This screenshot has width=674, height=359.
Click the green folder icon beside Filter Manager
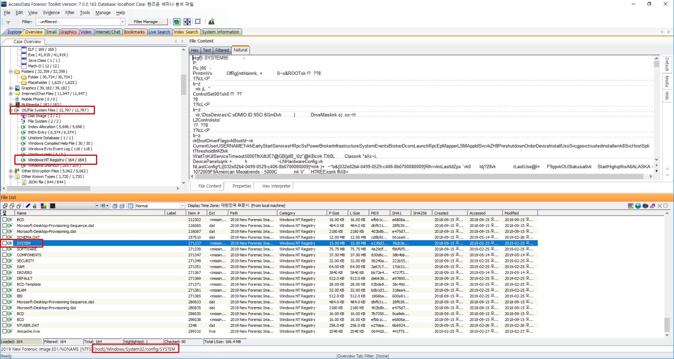(x=176, y=22)
